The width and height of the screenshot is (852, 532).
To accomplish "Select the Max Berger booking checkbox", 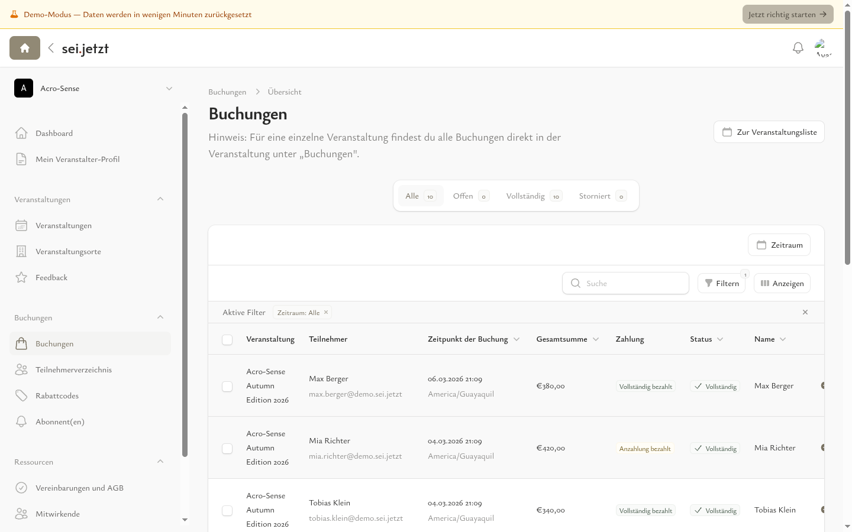I will (227, 387).
